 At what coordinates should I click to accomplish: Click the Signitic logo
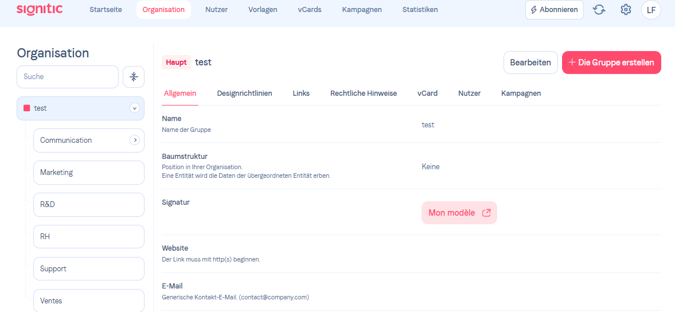[x=40, y=9]
